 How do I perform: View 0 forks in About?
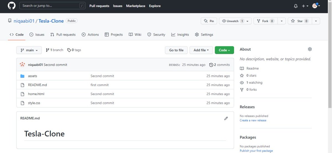248,90
